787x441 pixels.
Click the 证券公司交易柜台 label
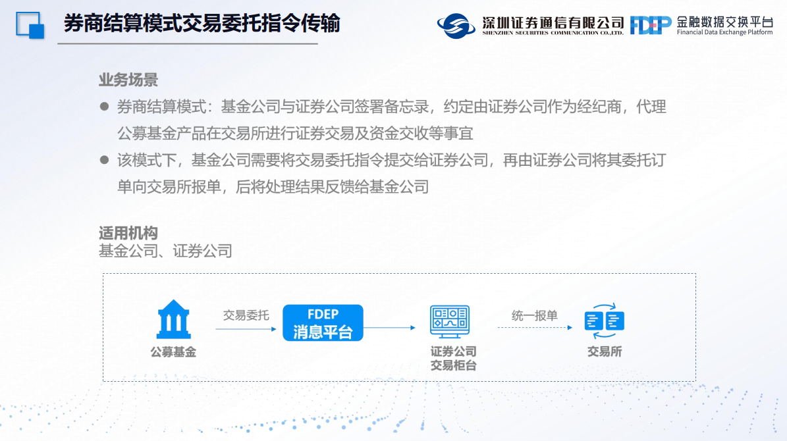point(453,358)
